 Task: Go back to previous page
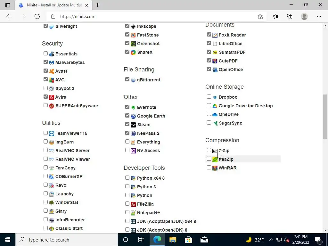click(9, 16)
